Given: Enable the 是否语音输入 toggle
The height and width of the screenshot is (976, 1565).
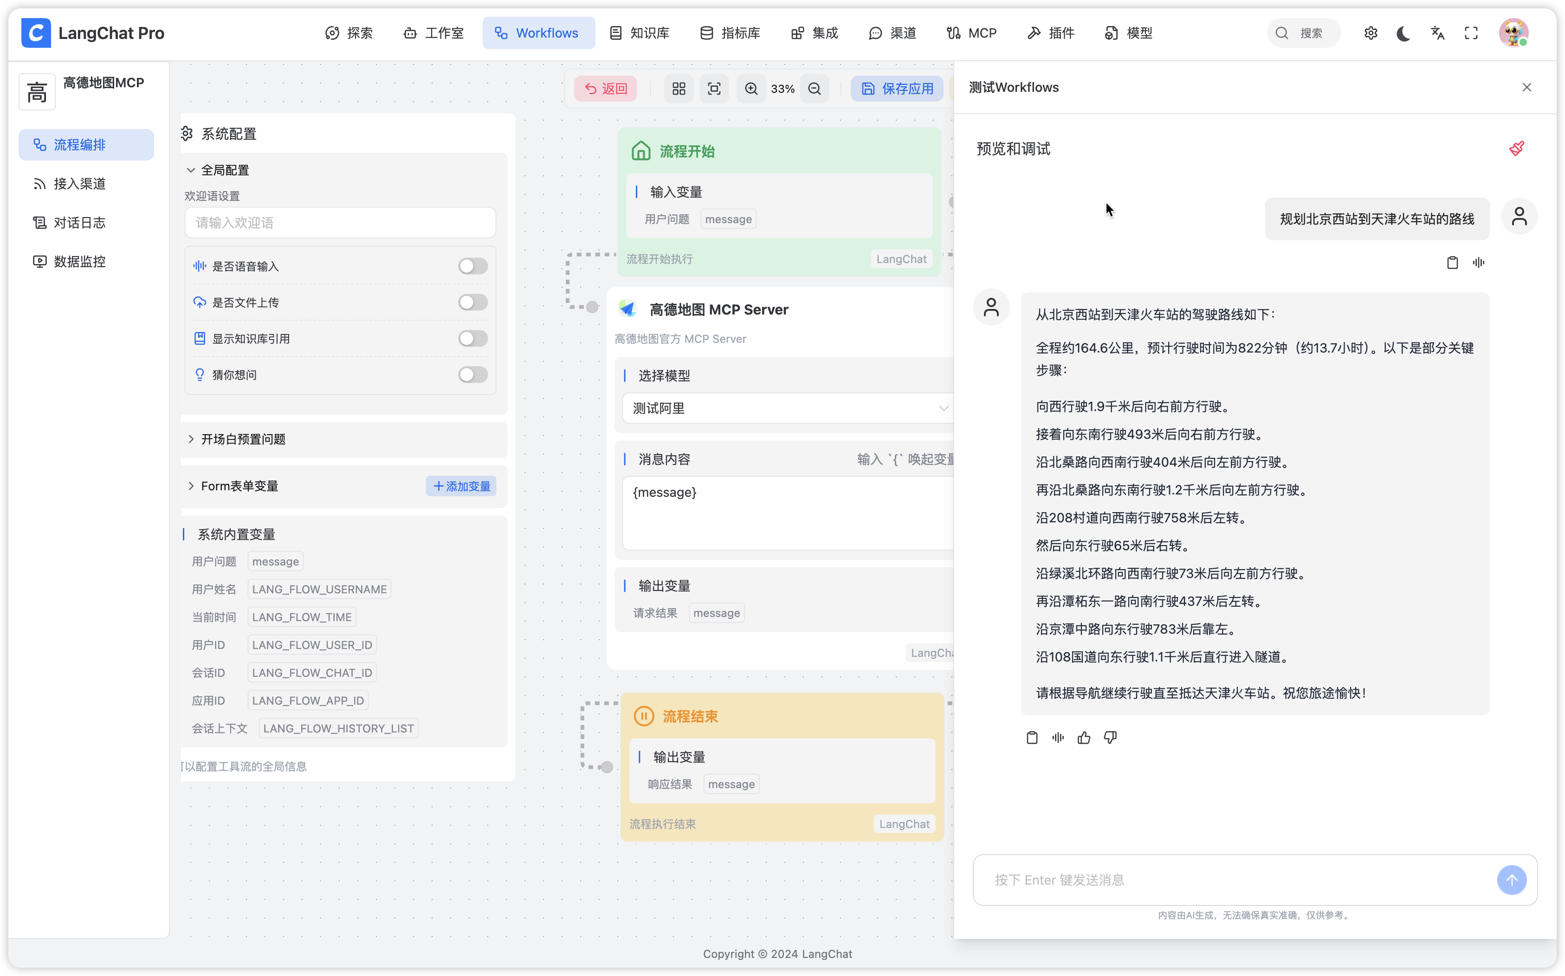Looking at the screenshot, I should pos(472,266).
